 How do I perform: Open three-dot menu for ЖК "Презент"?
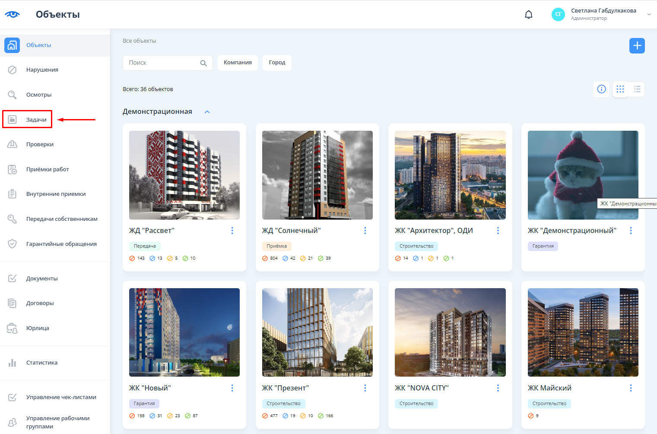click(365, 388)
